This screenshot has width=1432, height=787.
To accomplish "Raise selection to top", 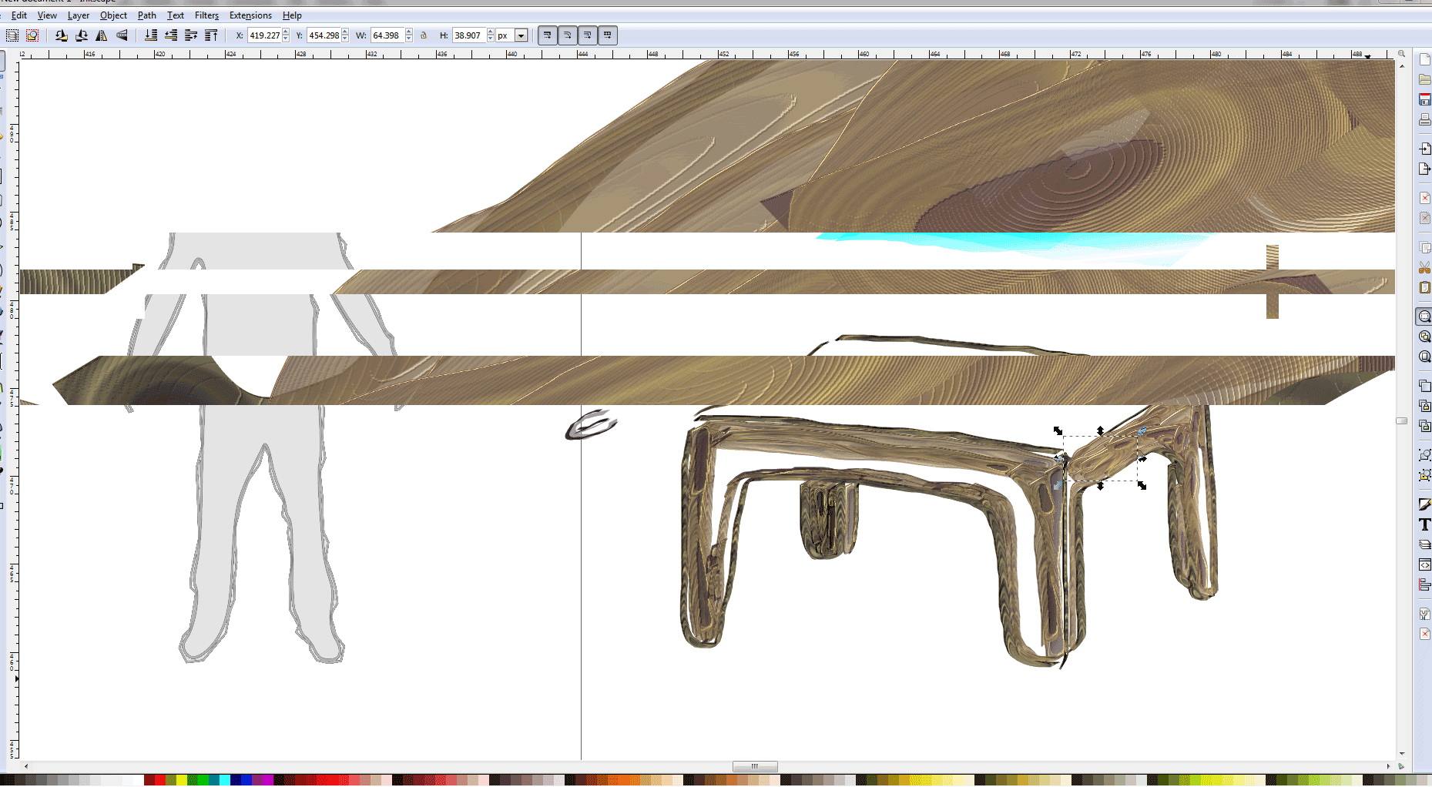I will coord(211,35).
